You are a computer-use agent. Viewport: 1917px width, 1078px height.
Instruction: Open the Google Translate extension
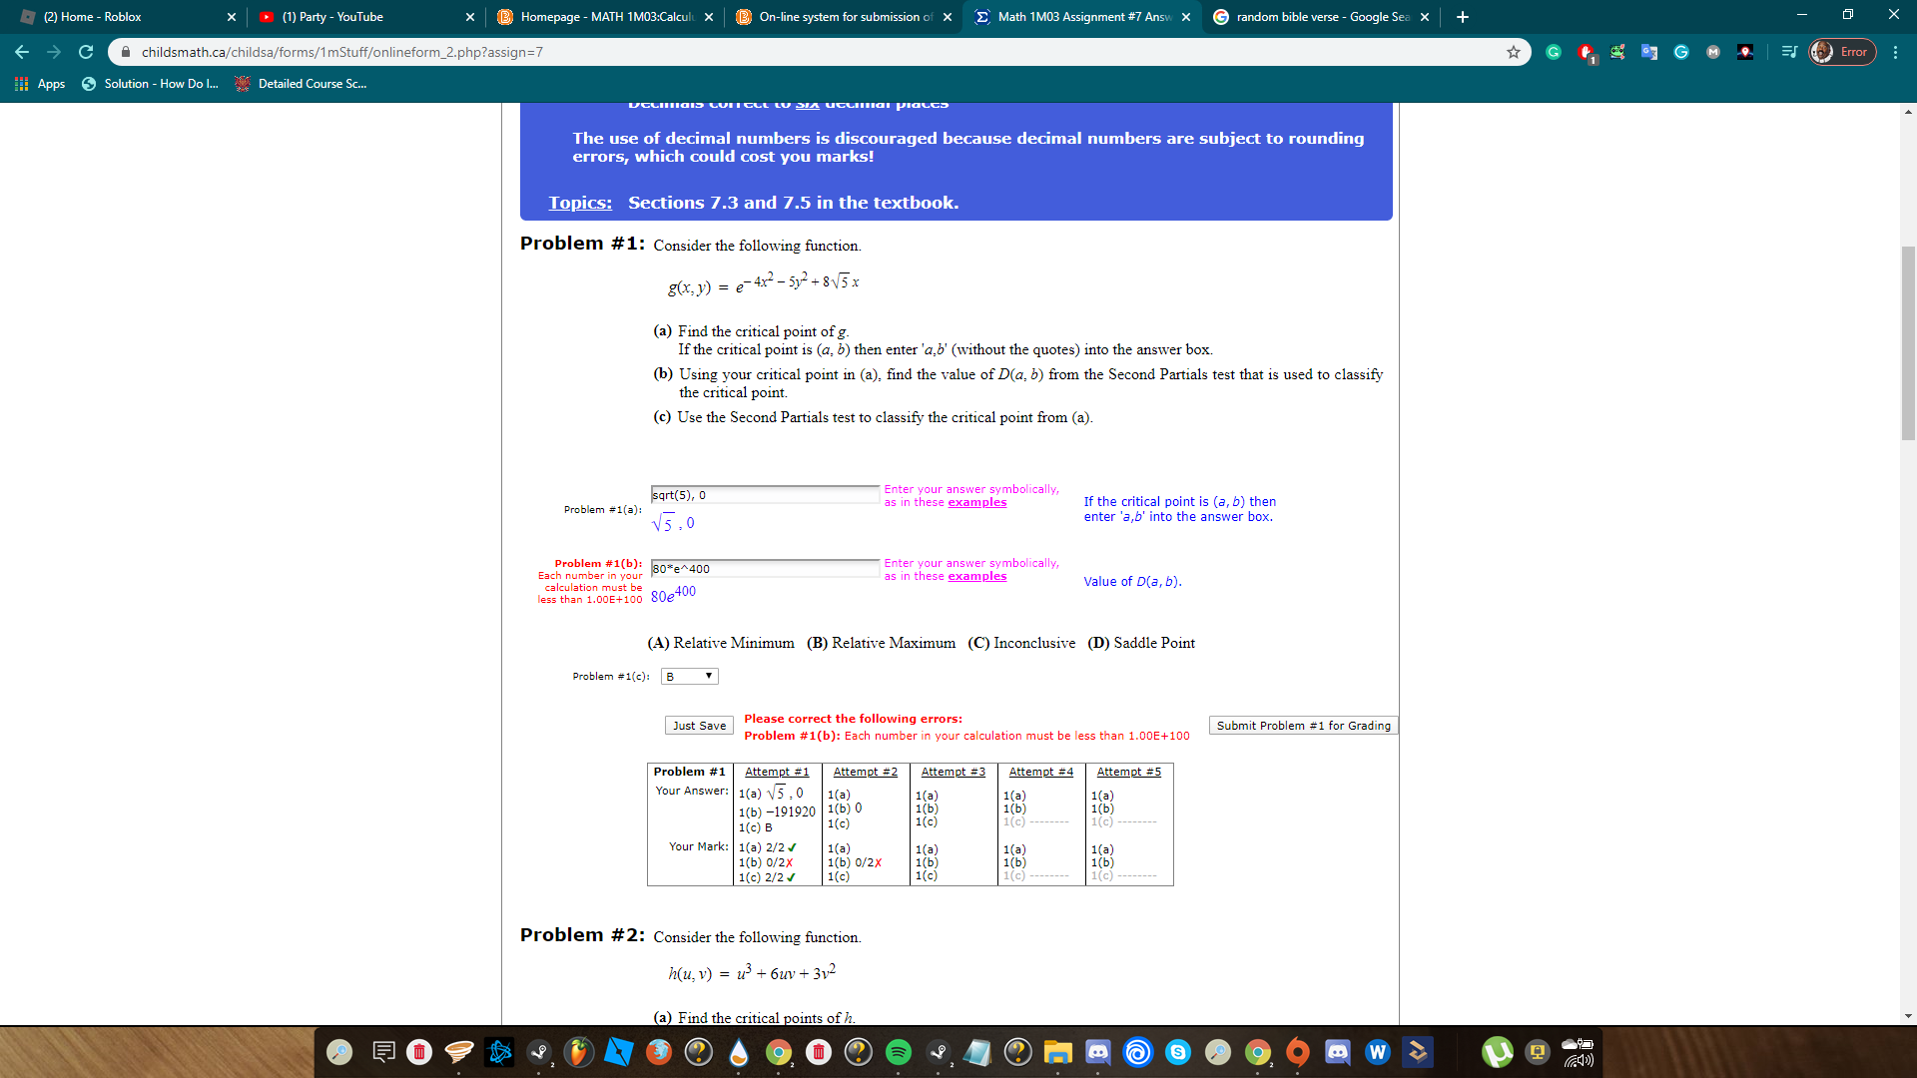(x=1649, y=52)
